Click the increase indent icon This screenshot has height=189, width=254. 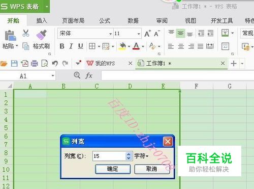(210, 33)
